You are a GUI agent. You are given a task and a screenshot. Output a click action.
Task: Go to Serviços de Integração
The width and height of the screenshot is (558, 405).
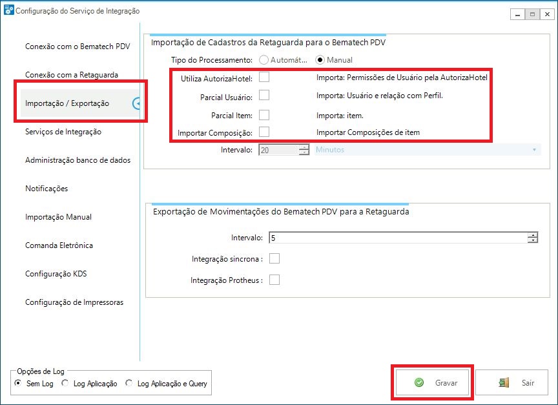pyautogui.click(x=63, y=132)
